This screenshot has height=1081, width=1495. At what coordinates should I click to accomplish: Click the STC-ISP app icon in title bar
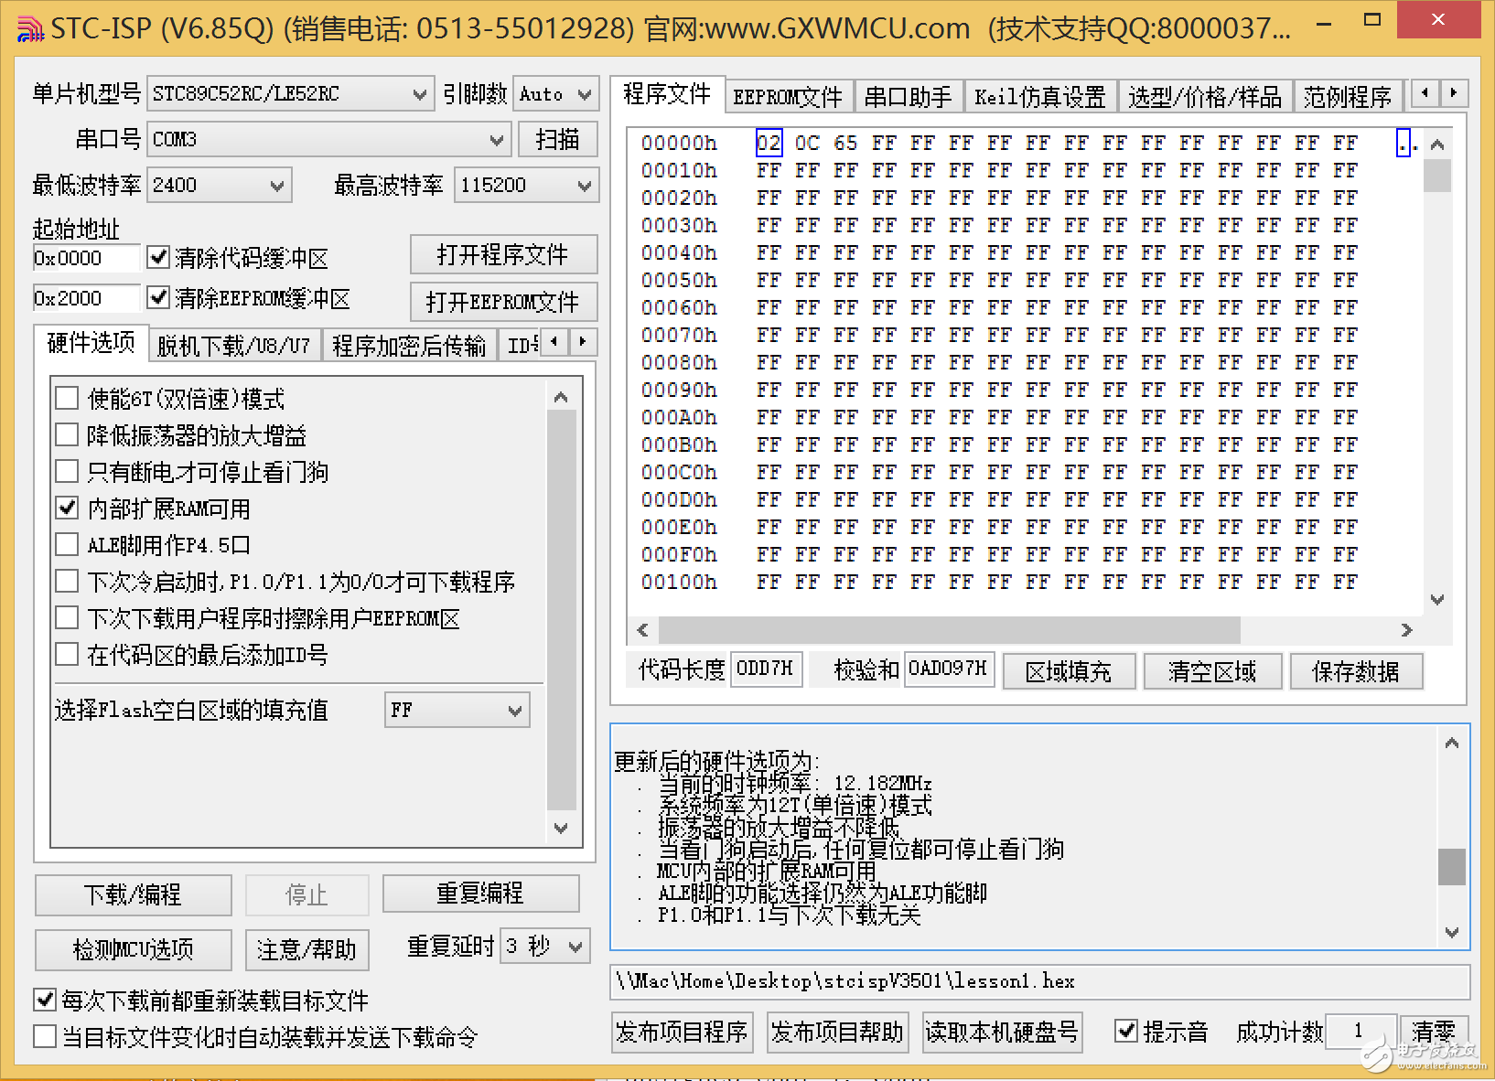tap(29, 28)
